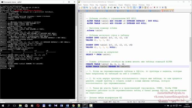Open Task View from the taskbar
Image resolution: width=192 pixels, height=108 pixels.
coord(14,106)
